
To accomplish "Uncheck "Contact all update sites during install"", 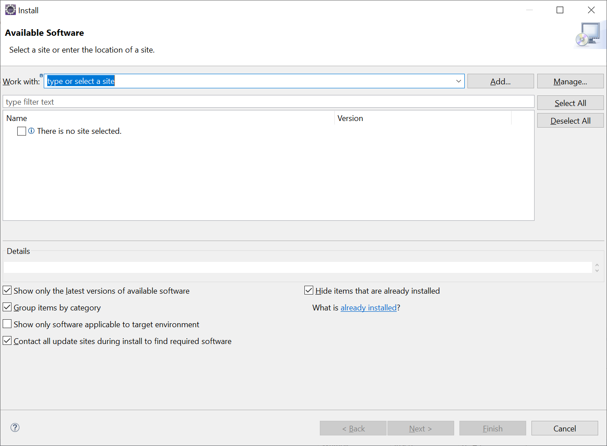I will [7, 340].
